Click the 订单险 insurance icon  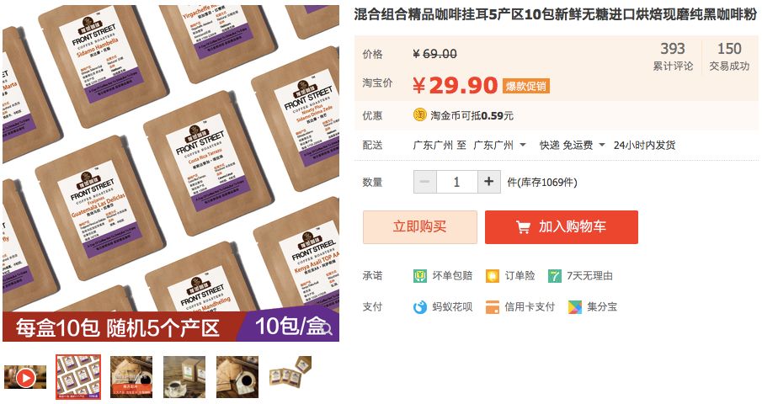[x=493, y=276]
